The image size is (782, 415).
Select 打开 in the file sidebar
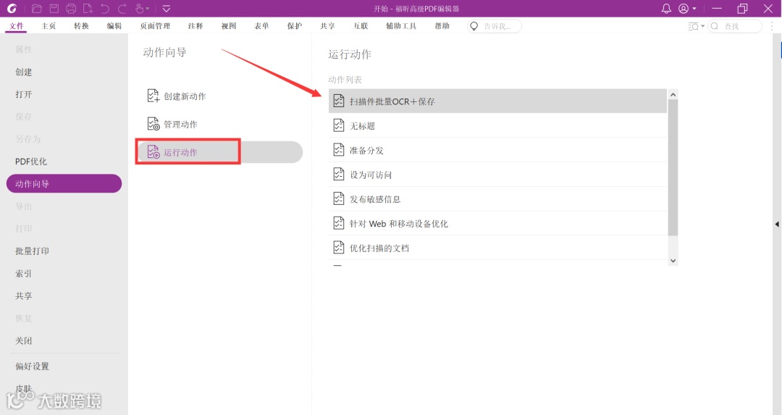(x=23, y=94)
